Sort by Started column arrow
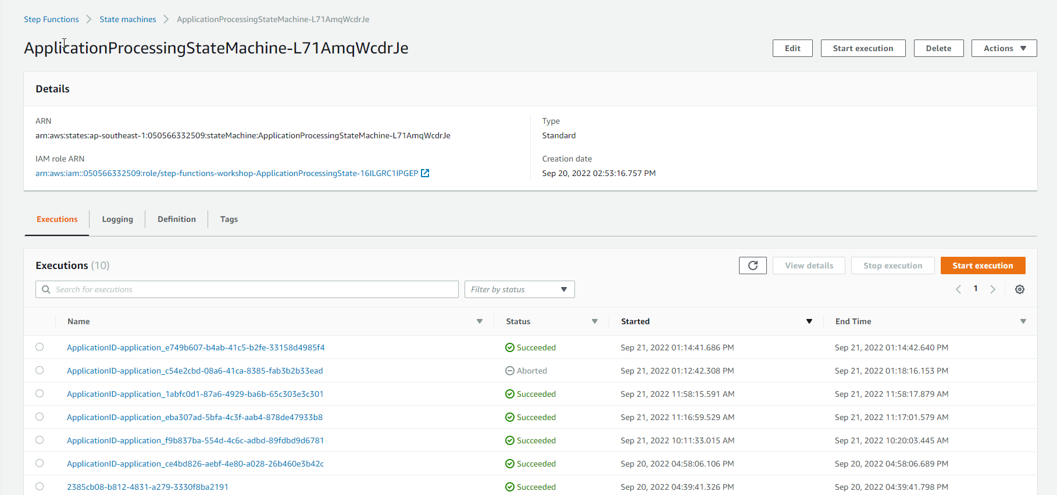 tap(809, 321)
